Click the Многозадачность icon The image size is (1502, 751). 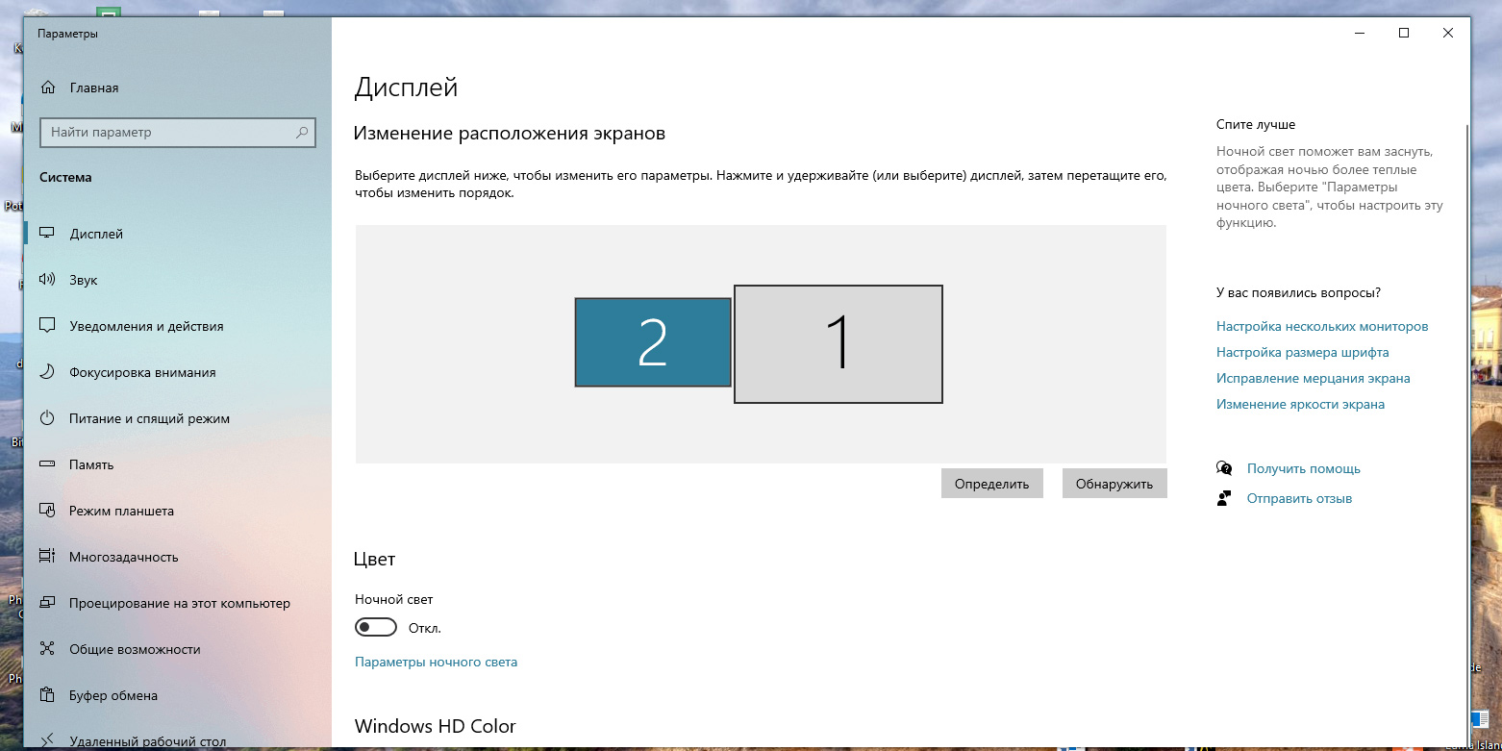[x=47, y=557]
